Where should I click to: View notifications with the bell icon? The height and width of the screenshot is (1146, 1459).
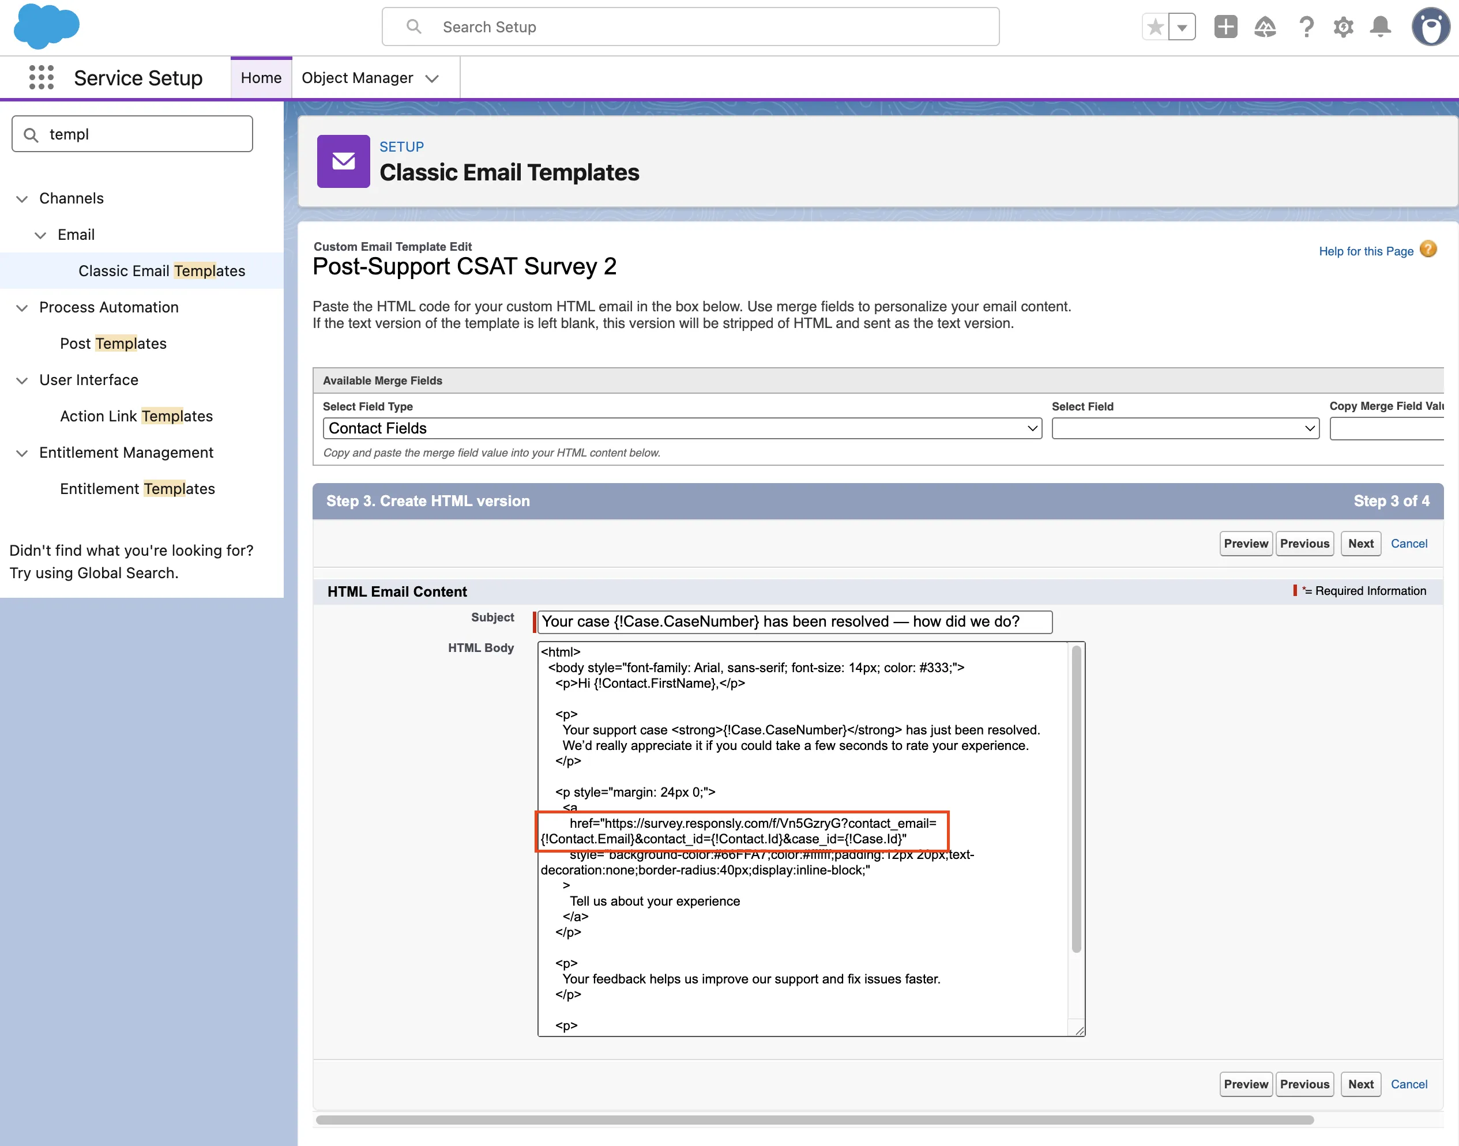1381,26
